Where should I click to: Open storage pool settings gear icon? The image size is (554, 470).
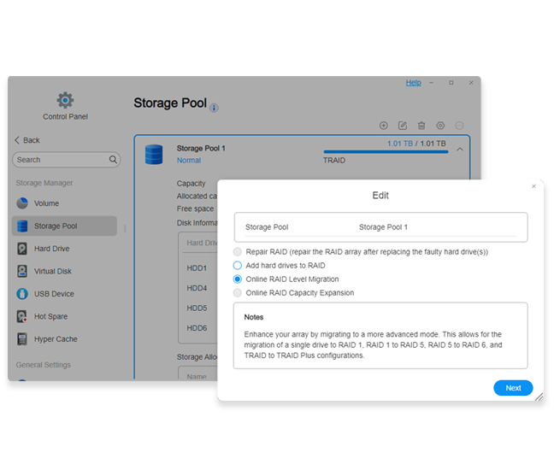click(440, 126)
